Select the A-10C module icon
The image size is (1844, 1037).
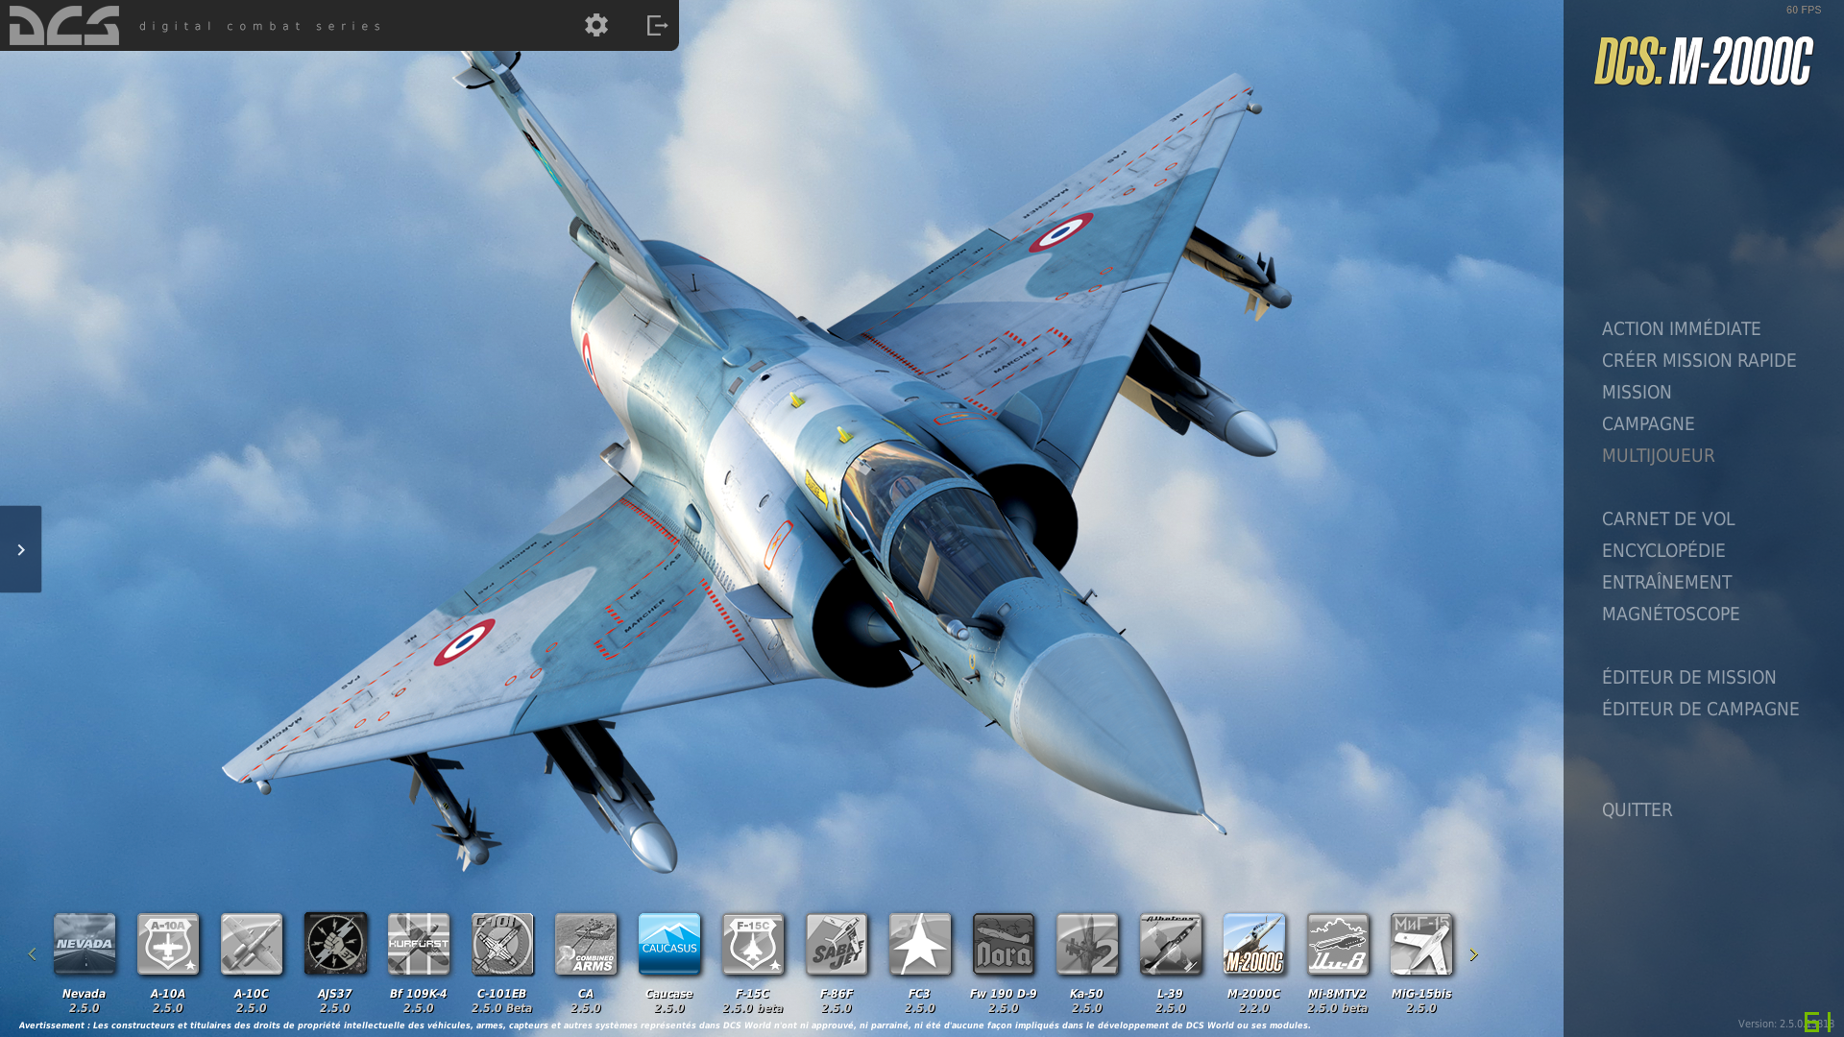pyautogui.click(x=252, y=944)
